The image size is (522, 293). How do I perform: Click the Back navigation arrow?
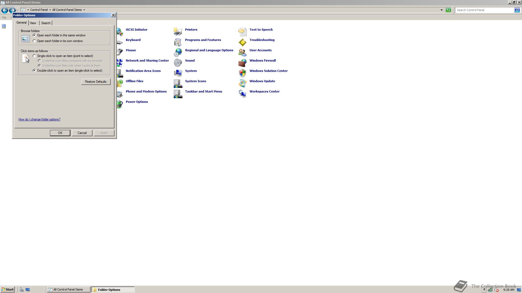(5, 10)
